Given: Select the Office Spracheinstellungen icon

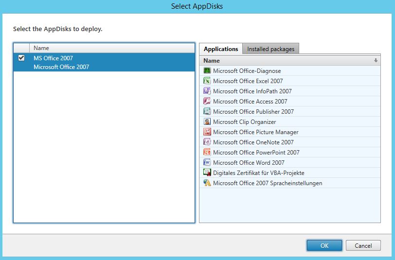Looking at the screenshot, I should coord(207,183).
